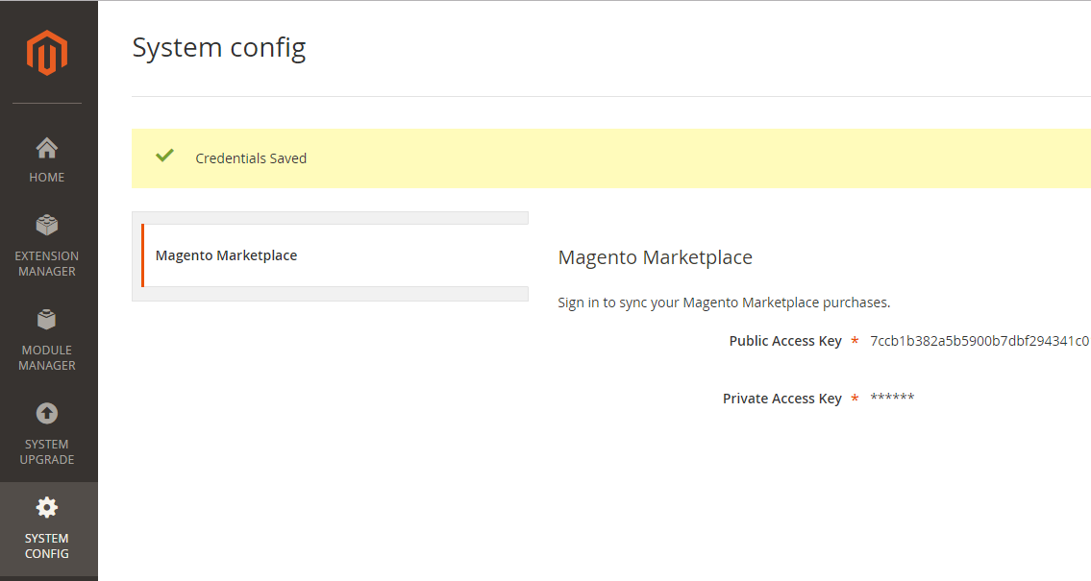Go to HOME sidebar label
Screen dimensions: 1091x581
pos(47,178)
